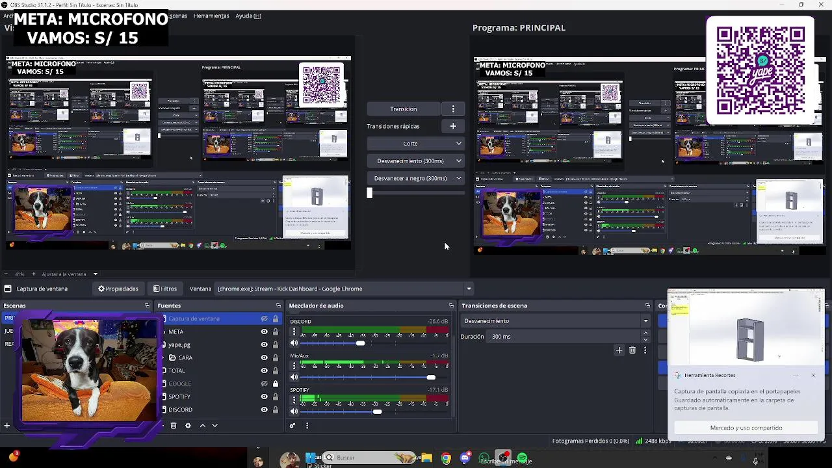Remove selected source with trash icon
832x468 pixels.
coord(174,426)
